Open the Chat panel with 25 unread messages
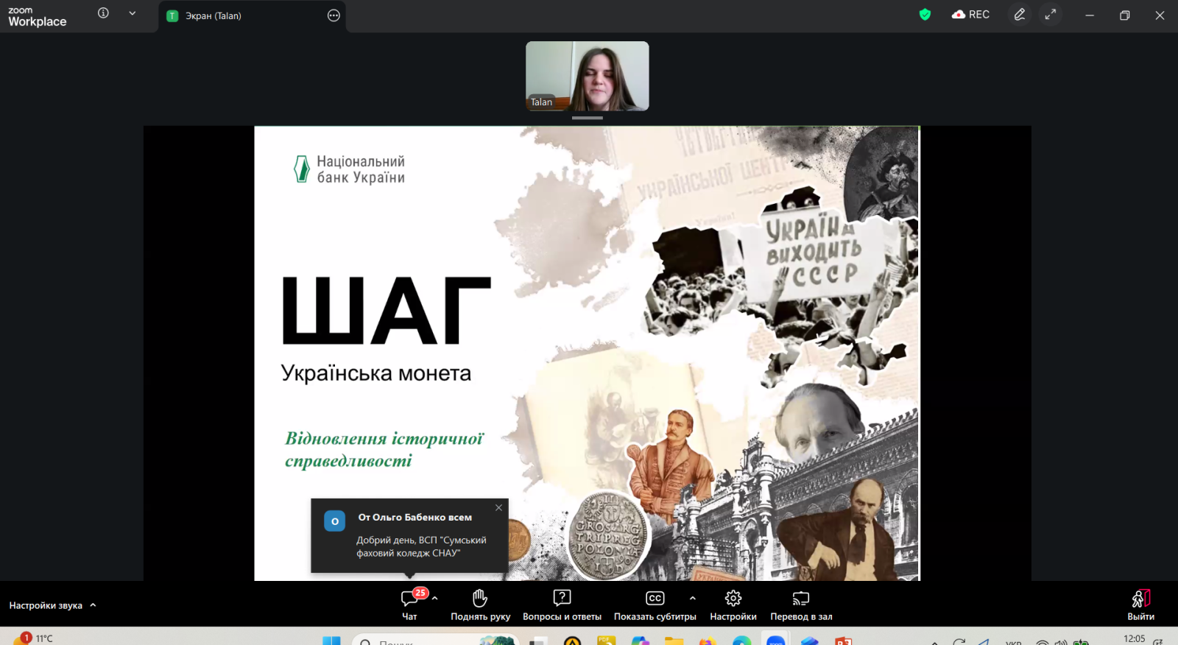Screen dimensions: 1178x645 point(410,599)
